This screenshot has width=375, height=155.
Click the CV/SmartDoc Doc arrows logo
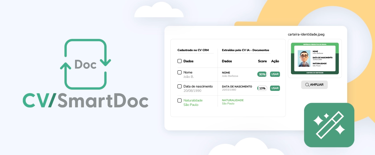point(85,64)
